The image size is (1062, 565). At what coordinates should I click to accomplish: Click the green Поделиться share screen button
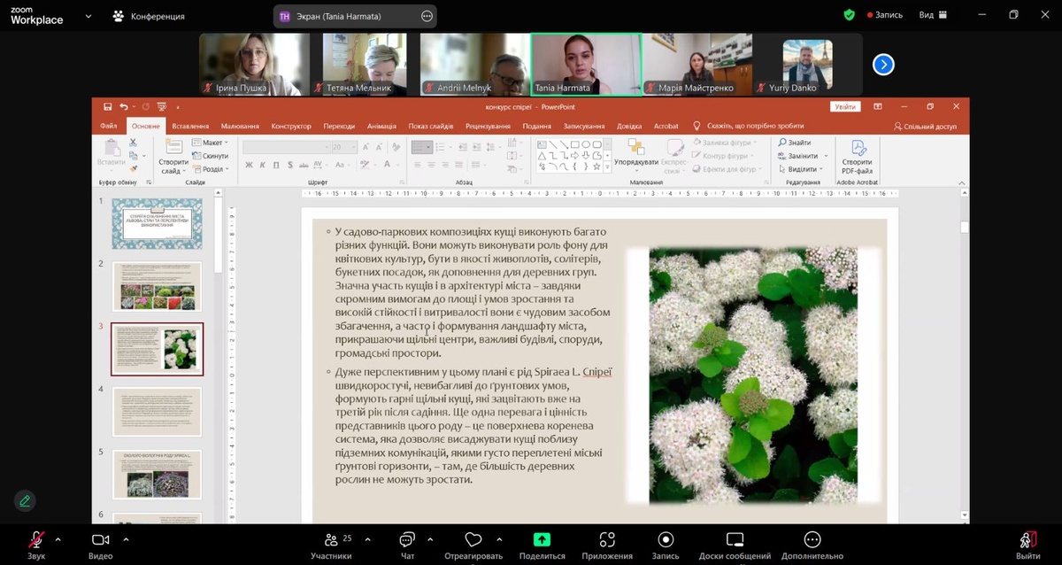click(542, 544)
